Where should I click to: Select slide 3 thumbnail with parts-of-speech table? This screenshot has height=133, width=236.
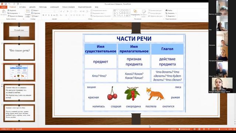point(19,72)
